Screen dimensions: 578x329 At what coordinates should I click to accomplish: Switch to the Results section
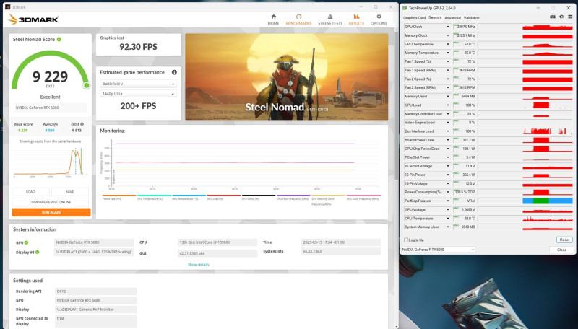tap(356, 19)
